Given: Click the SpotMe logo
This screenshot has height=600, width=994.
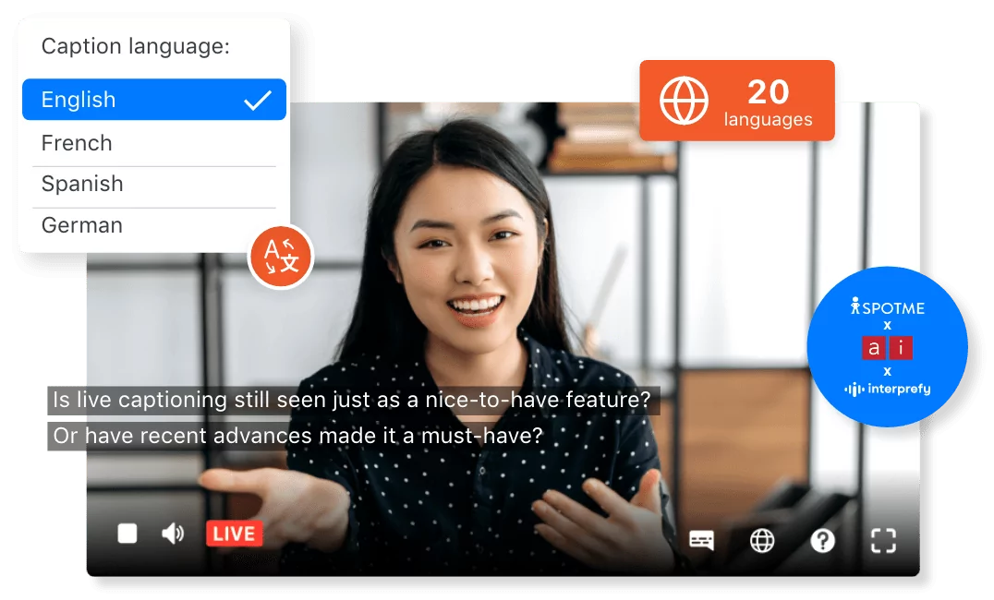Looking at the screenshot, I should coord(887,307).
